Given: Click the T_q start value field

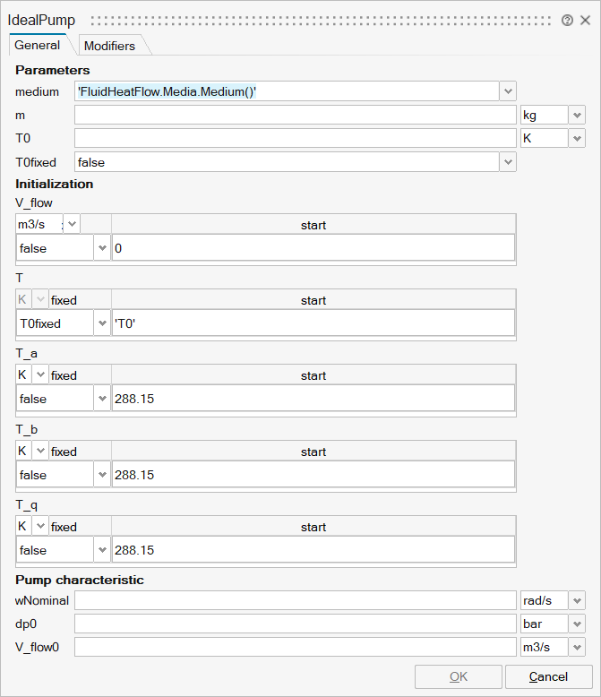Looking at the screenshot, I should (313, 550).
